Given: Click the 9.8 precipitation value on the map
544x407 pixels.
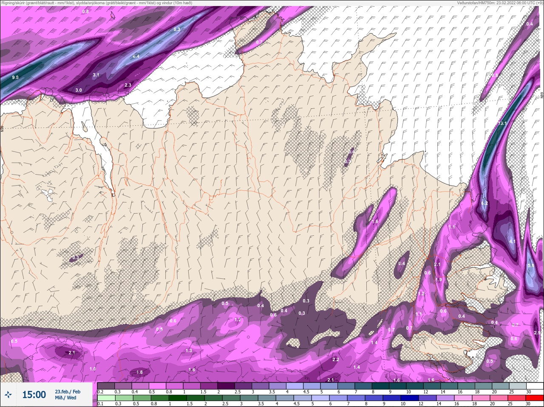Looking at the screenshot, I should coord(15,77).
